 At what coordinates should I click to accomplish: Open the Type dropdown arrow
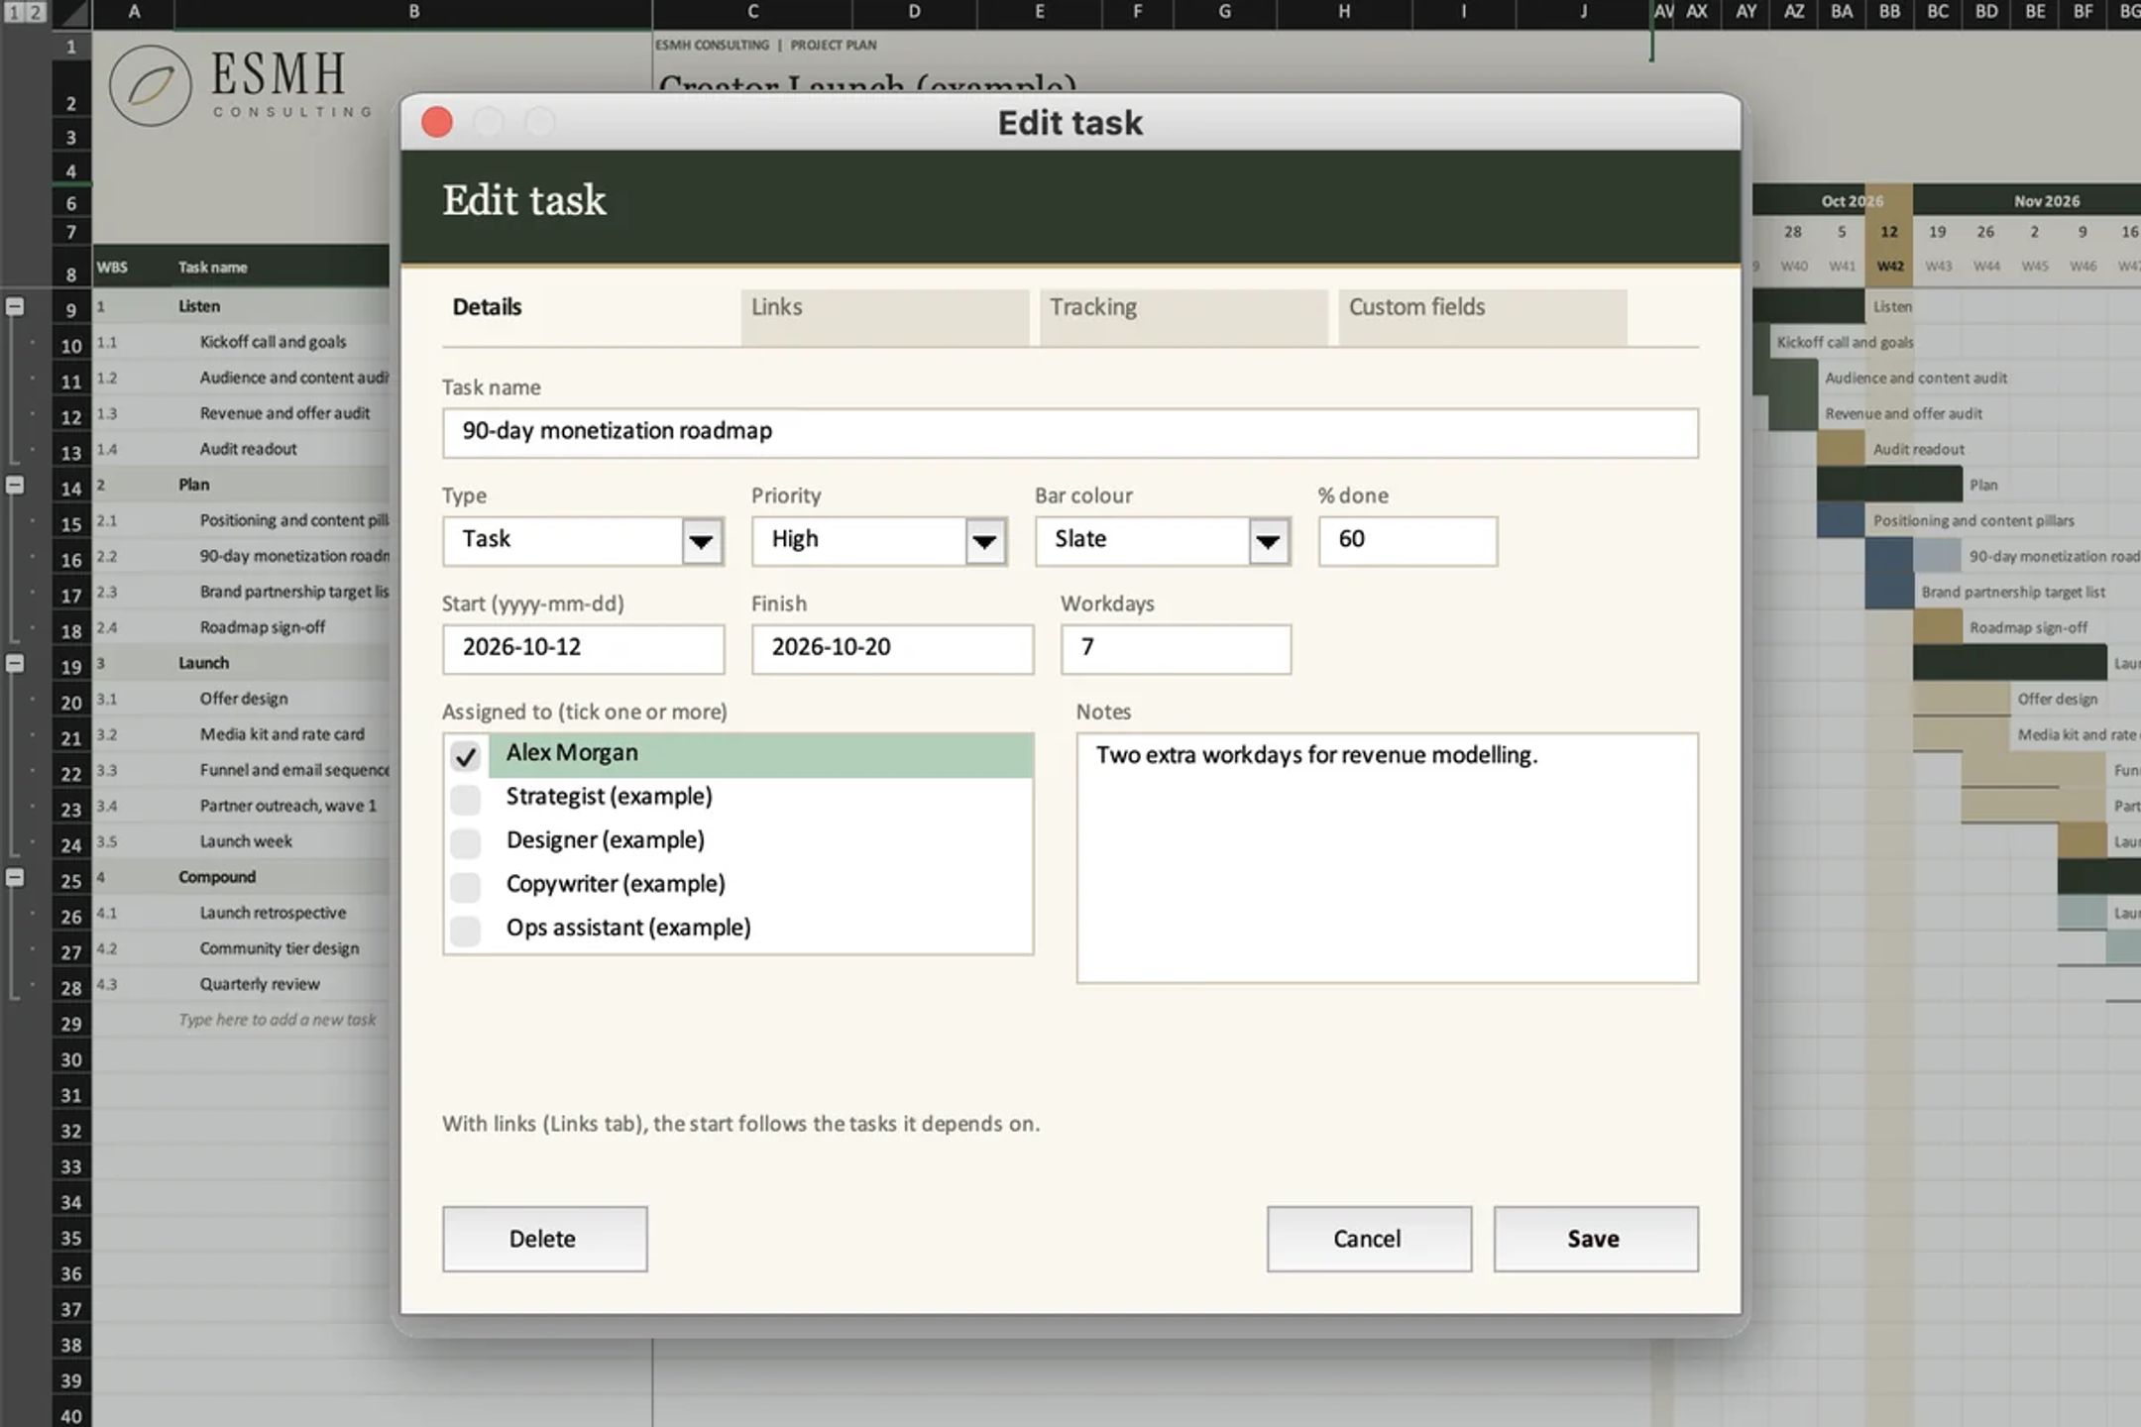702,541
